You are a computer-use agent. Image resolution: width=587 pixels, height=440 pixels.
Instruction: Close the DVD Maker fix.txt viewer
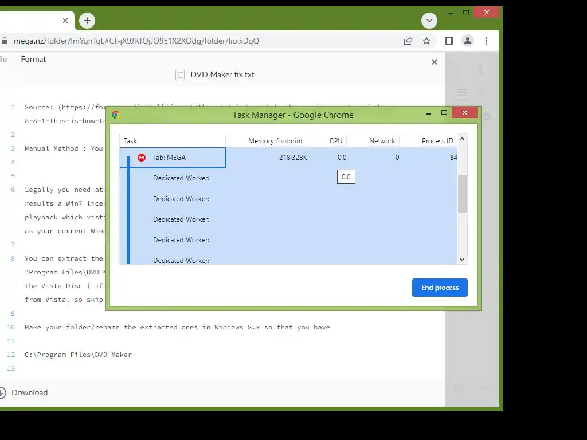click(x=435, y=62)
